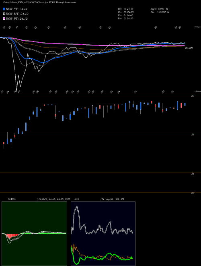Select the 'Pre O: 24.45' value
This screenshot has width=201, height=266.
coord(125,9)
